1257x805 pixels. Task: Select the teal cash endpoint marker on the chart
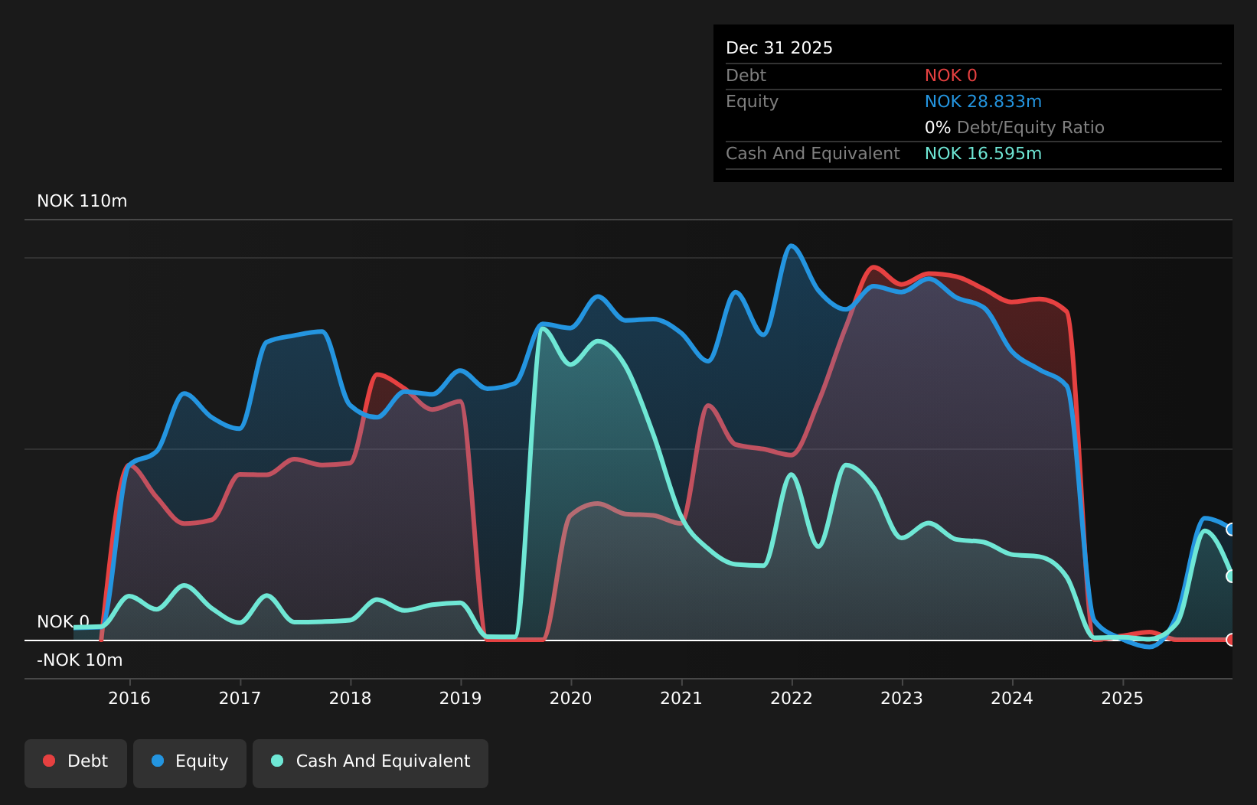pyautogui.click(x=1230, y=576)
